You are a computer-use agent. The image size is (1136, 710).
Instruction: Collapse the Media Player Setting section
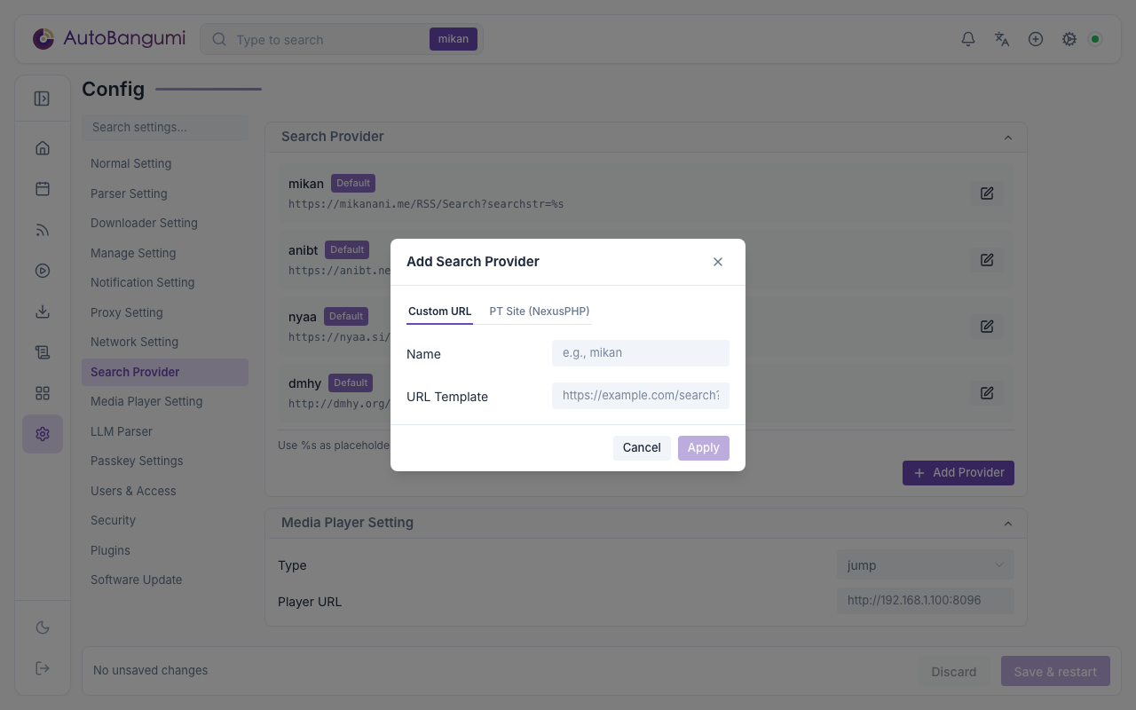click(1008, 524)
